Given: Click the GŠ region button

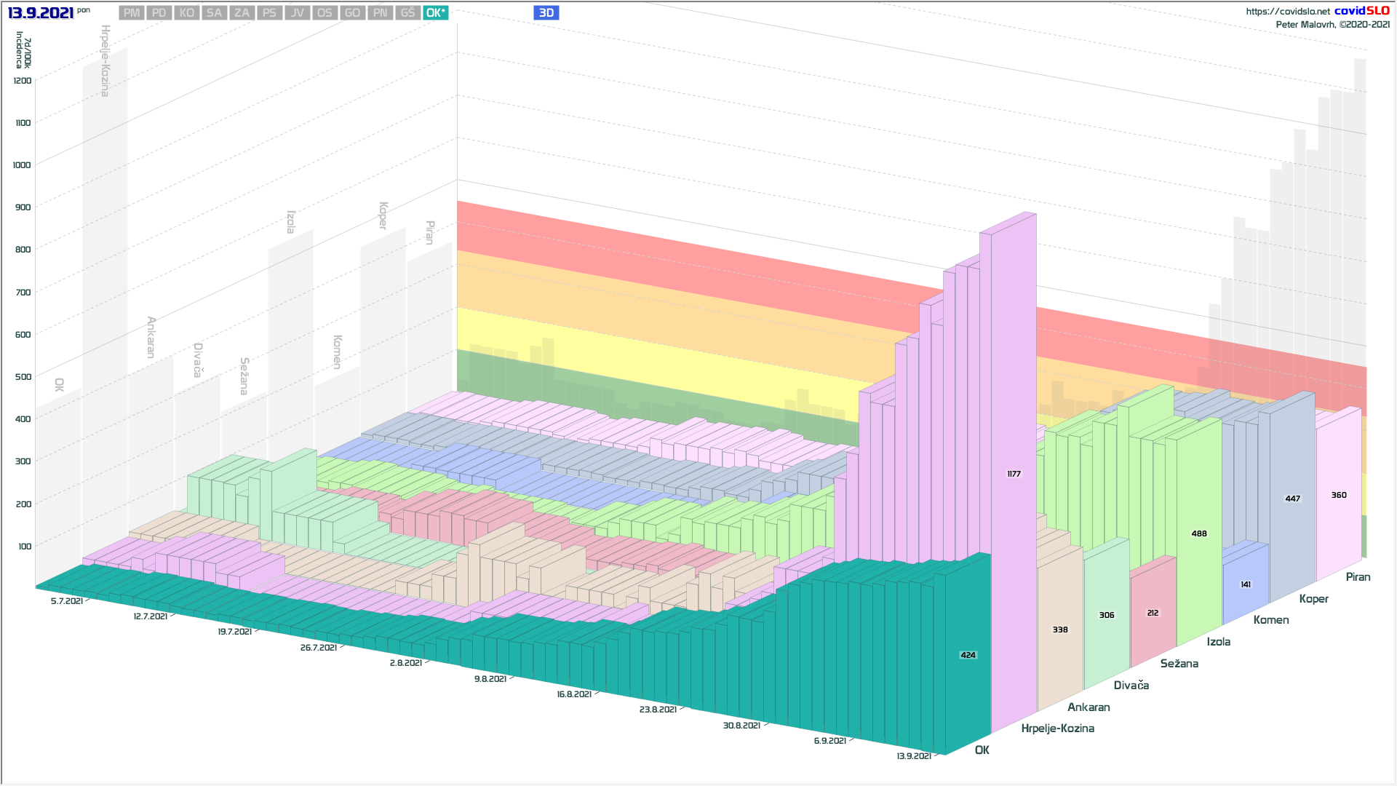Looking at the screenshot, I should coord(407,13).
